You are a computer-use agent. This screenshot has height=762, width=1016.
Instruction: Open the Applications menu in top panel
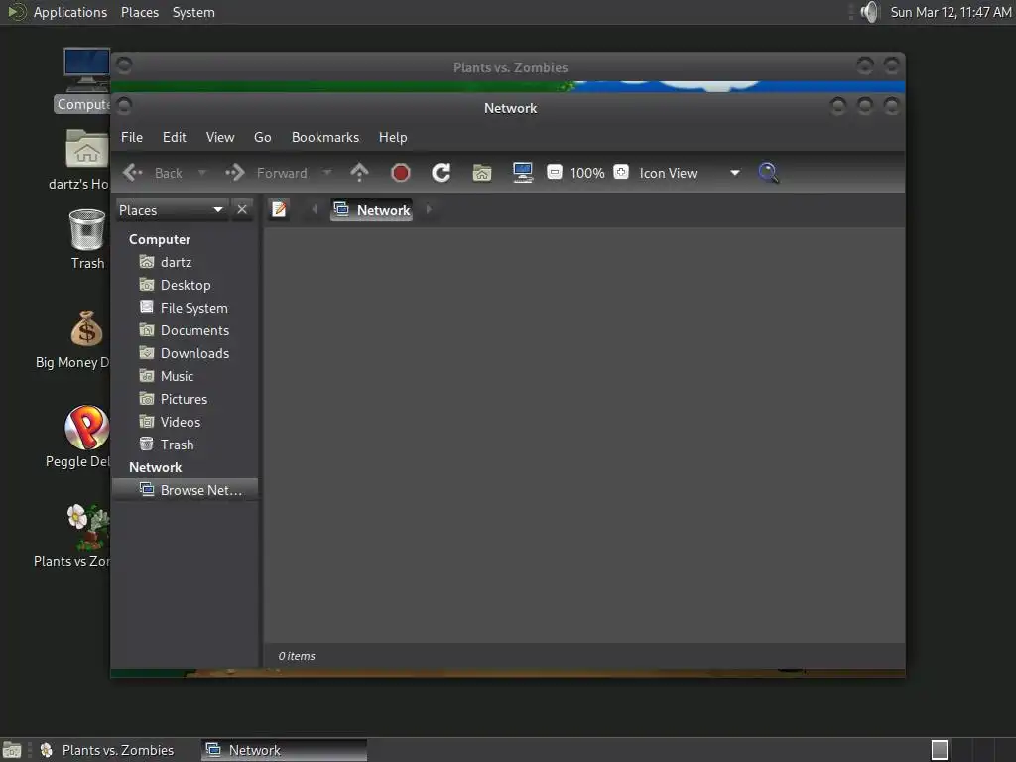[x=70, y=12]
